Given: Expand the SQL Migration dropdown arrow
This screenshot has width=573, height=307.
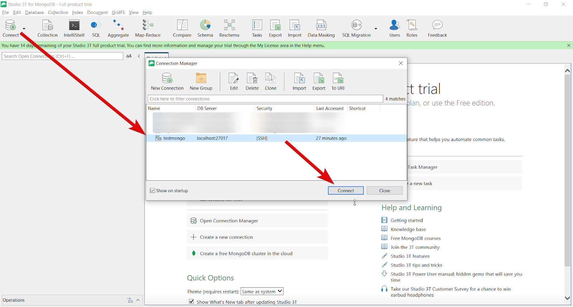Looking at the screenshot, I should coord(376,29).
